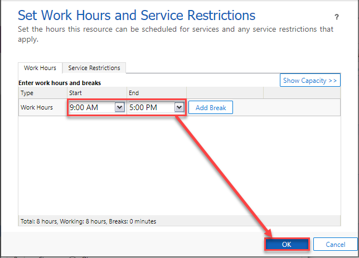
Task: Click the Add Break button
Action: coord(210,107)
